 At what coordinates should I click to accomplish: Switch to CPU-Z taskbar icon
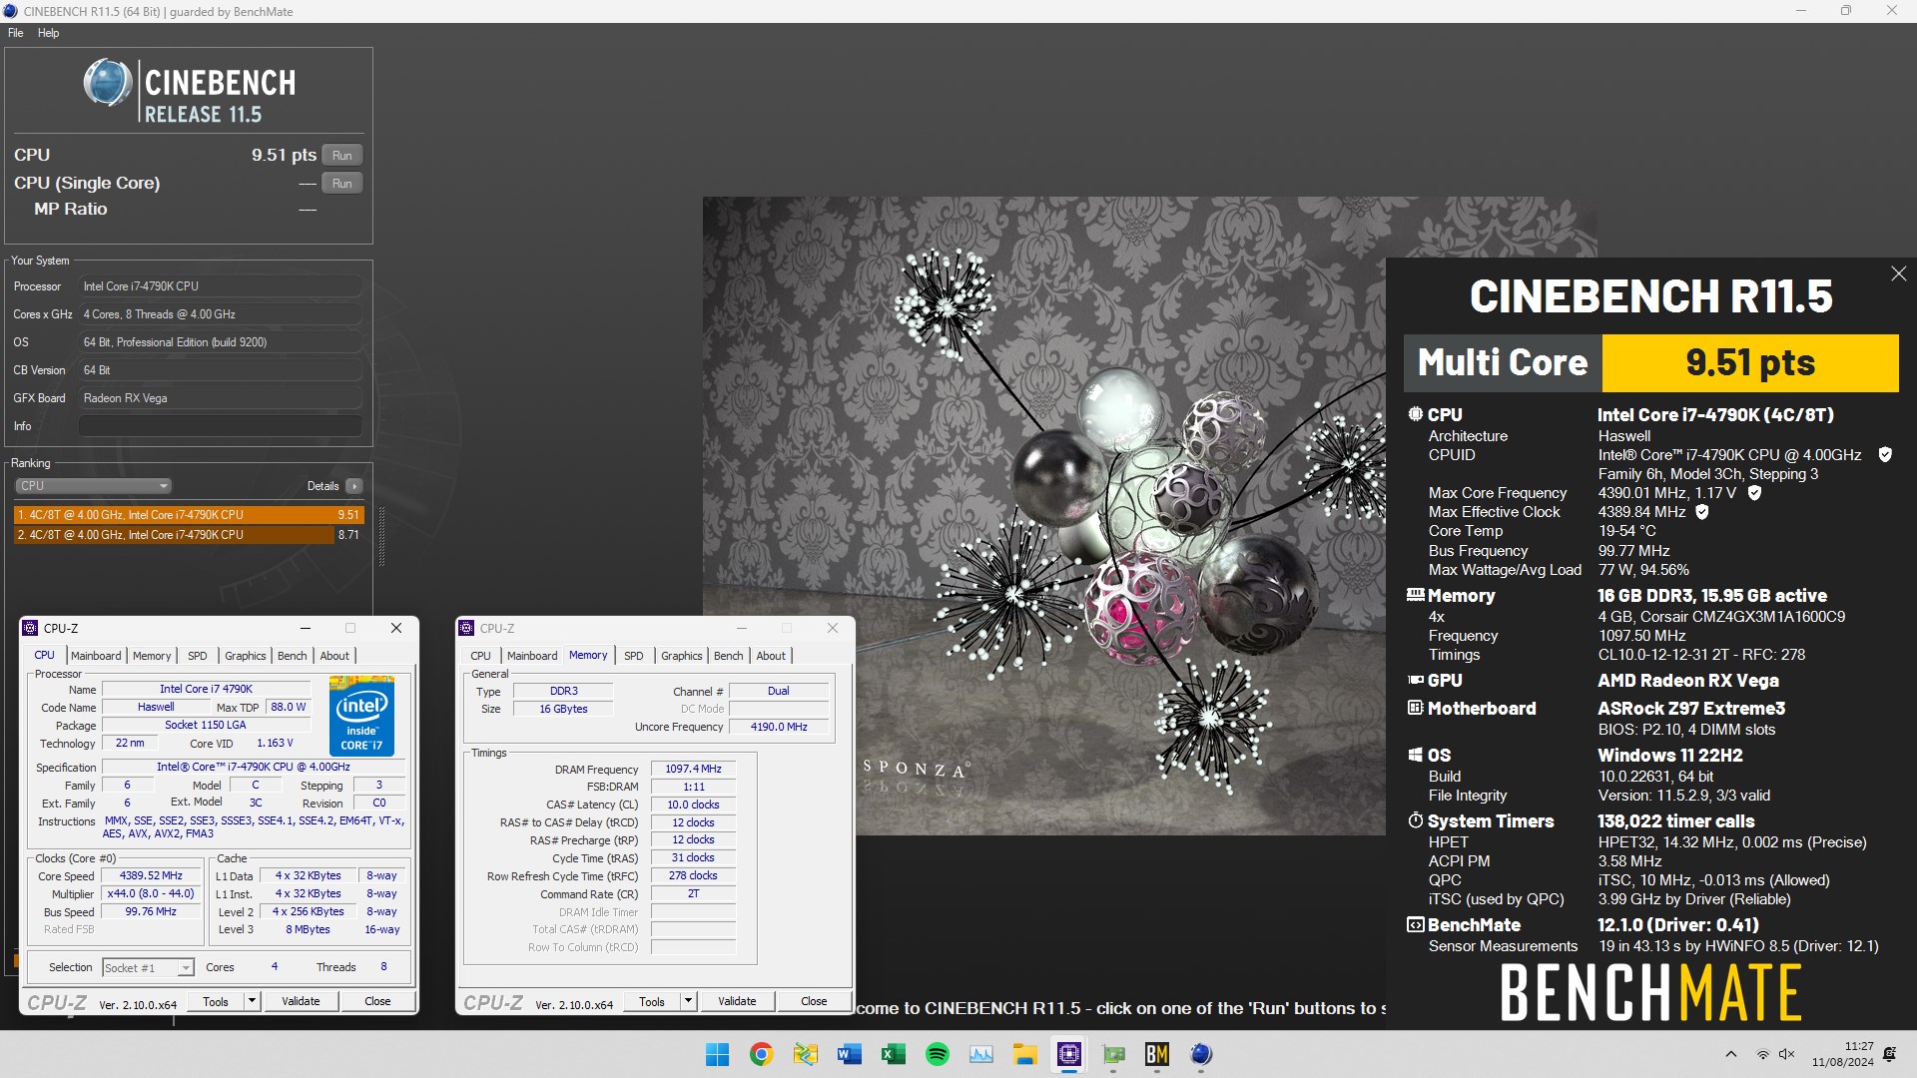1068,1054
